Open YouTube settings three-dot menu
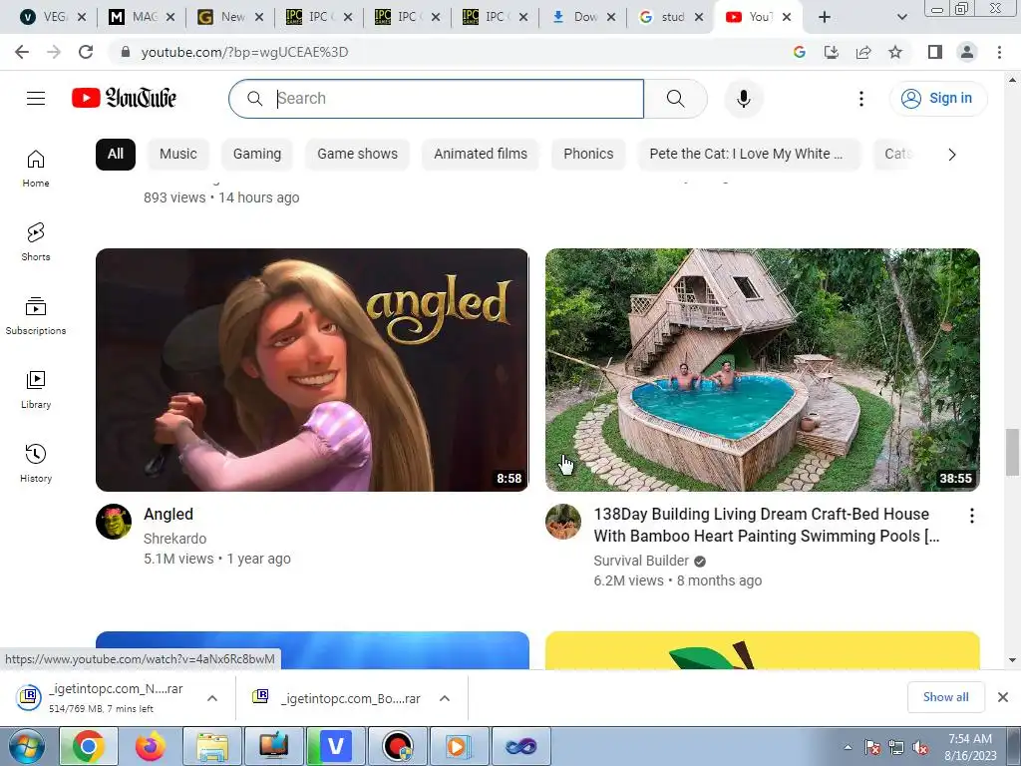 (x=860, y=99)
